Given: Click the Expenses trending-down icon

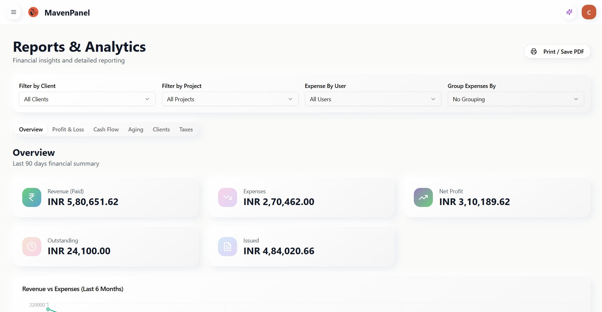Looking at the screenshot, I should click(x=228, y=197).
